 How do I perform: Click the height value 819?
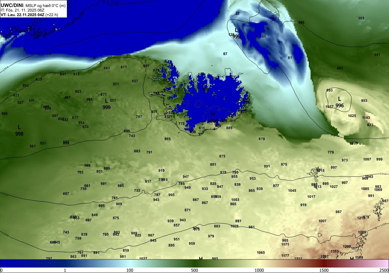[126, 251]
